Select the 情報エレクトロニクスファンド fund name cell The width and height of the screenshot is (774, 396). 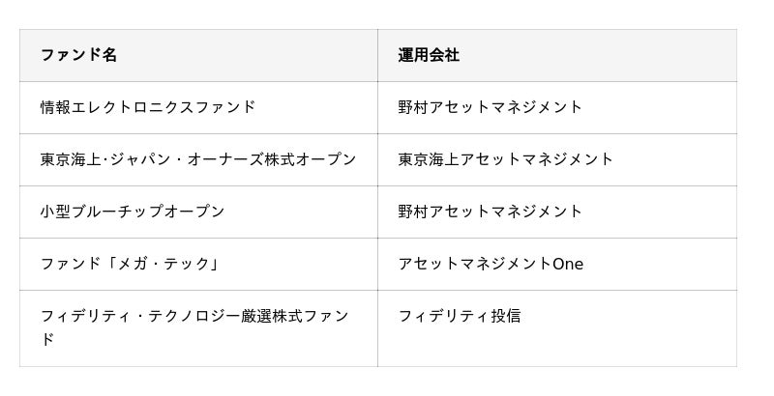pyautogui.click(x=148, y=107)
